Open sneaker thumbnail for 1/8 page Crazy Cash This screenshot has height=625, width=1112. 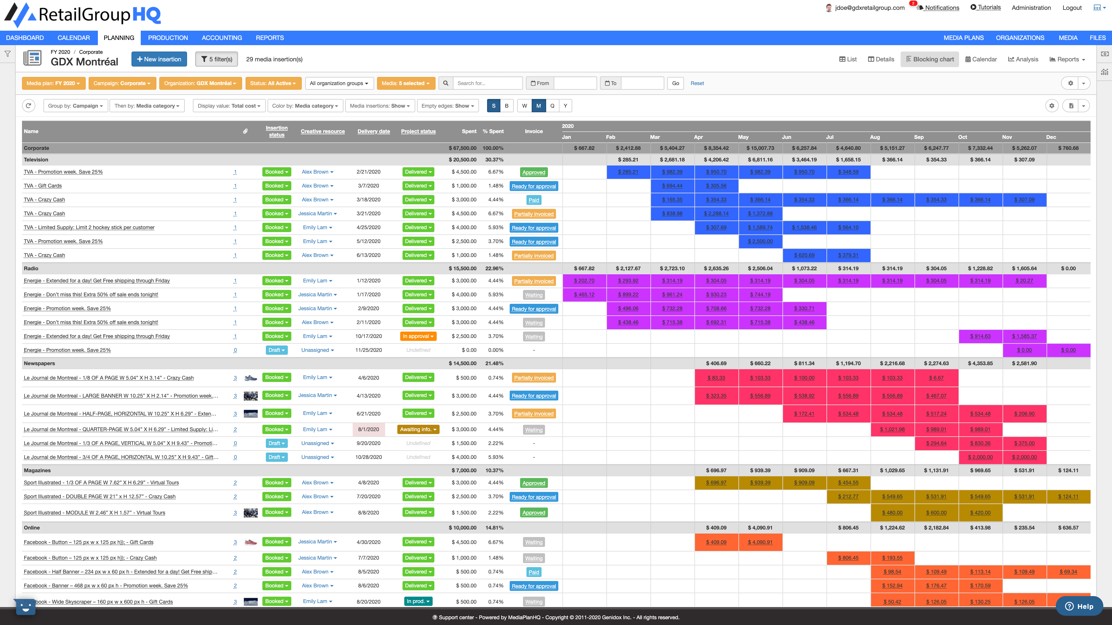pos(250,378)
